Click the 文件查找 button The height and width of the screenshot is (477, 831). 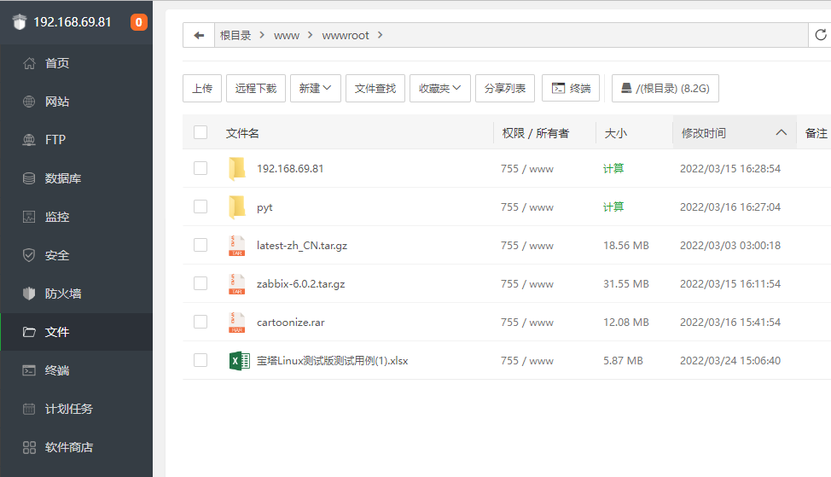(x=375, y=88)
